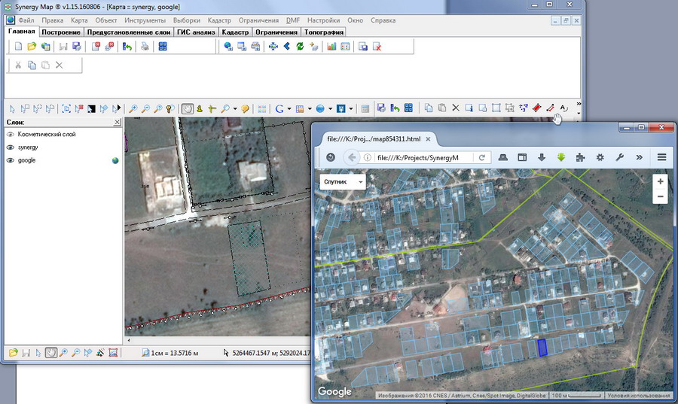
Task: Click the map zoom in plus button
Action: click(x=660, y=182)
